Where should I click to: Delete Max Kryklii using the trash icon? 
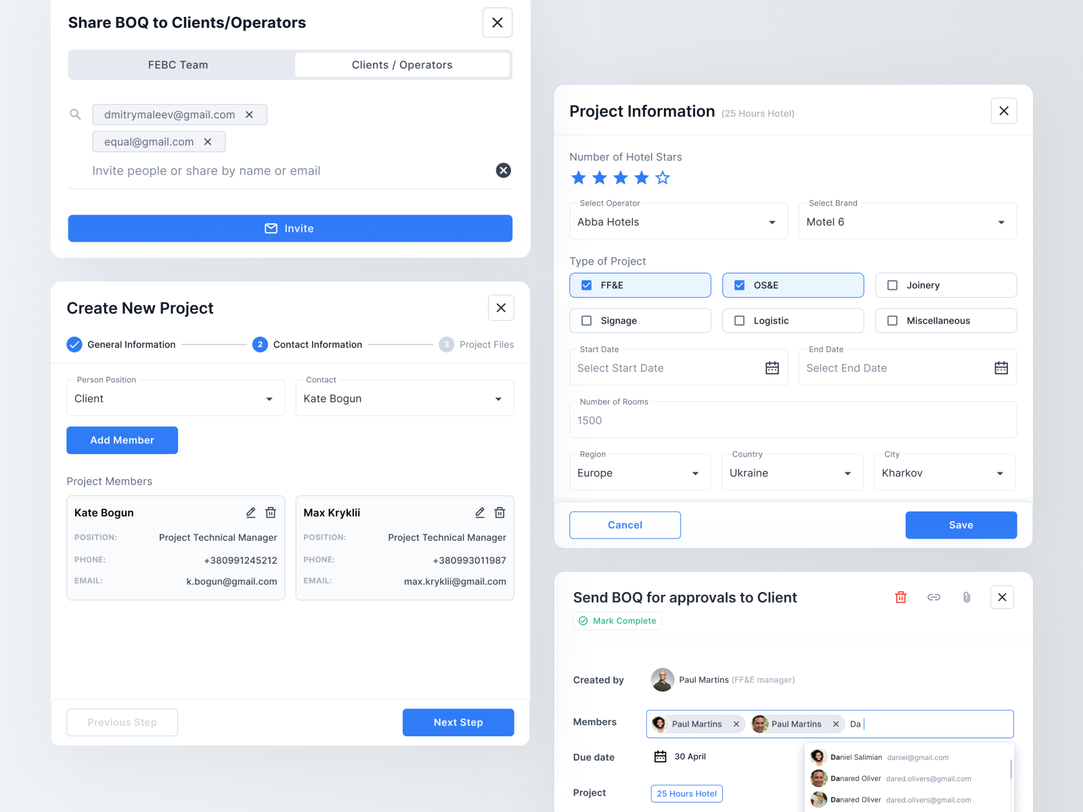tap(500, 512)
